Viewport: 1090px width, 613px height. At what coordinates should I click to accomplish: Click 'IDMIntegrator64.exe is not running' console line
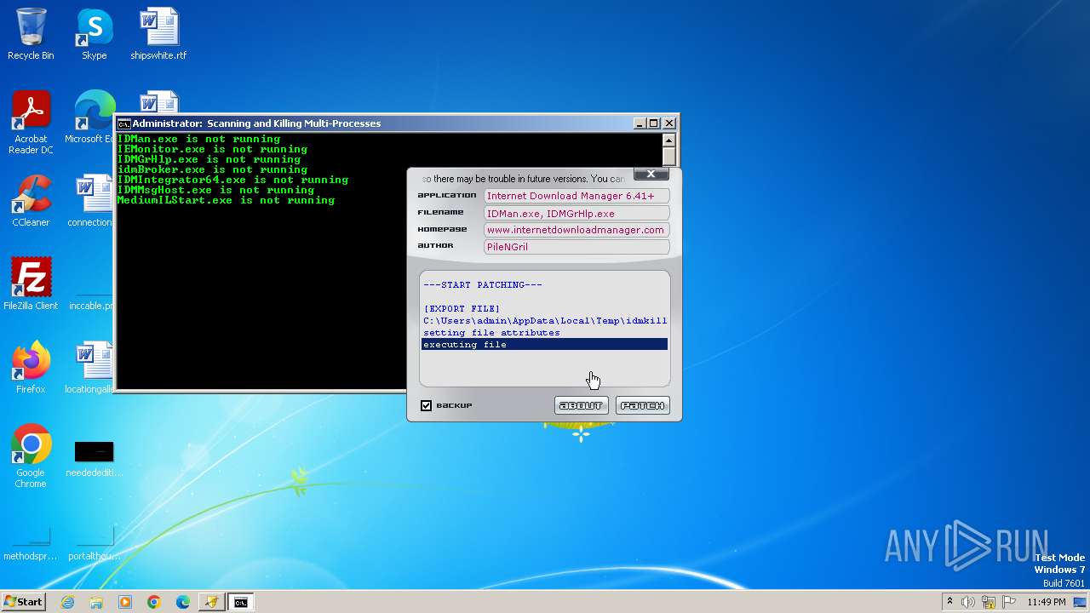click(232, 180)
